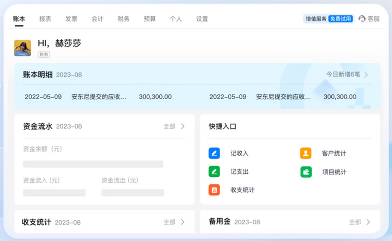Viewport: 392px width, 241px height.
Task: Click the 客服 headset icon
Action: click(x=362, y=19)
